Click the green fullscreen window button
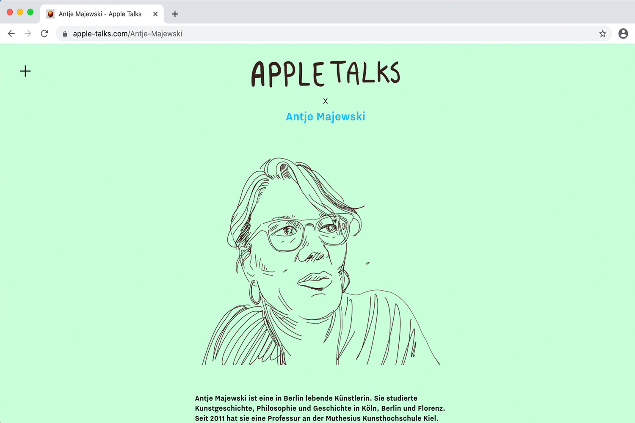 (x=30, y=12)
